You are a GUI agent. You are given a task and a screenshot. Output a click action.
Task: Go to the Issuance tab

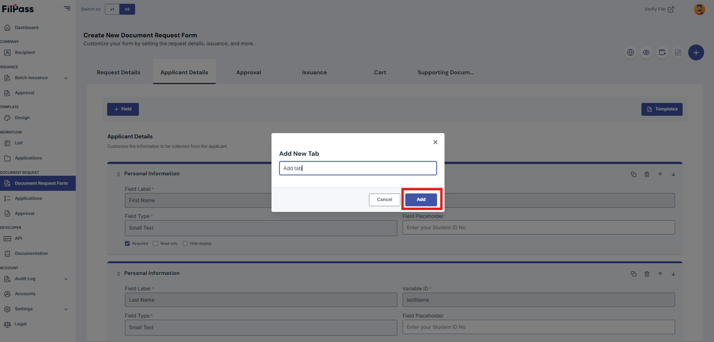tap(314, 72)
